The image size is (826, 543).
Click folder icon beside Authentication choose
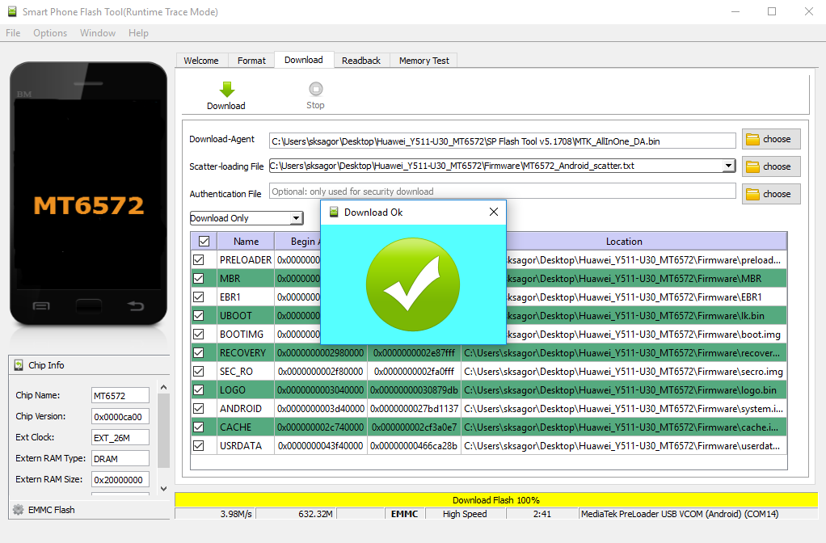(x=752, y=194)
